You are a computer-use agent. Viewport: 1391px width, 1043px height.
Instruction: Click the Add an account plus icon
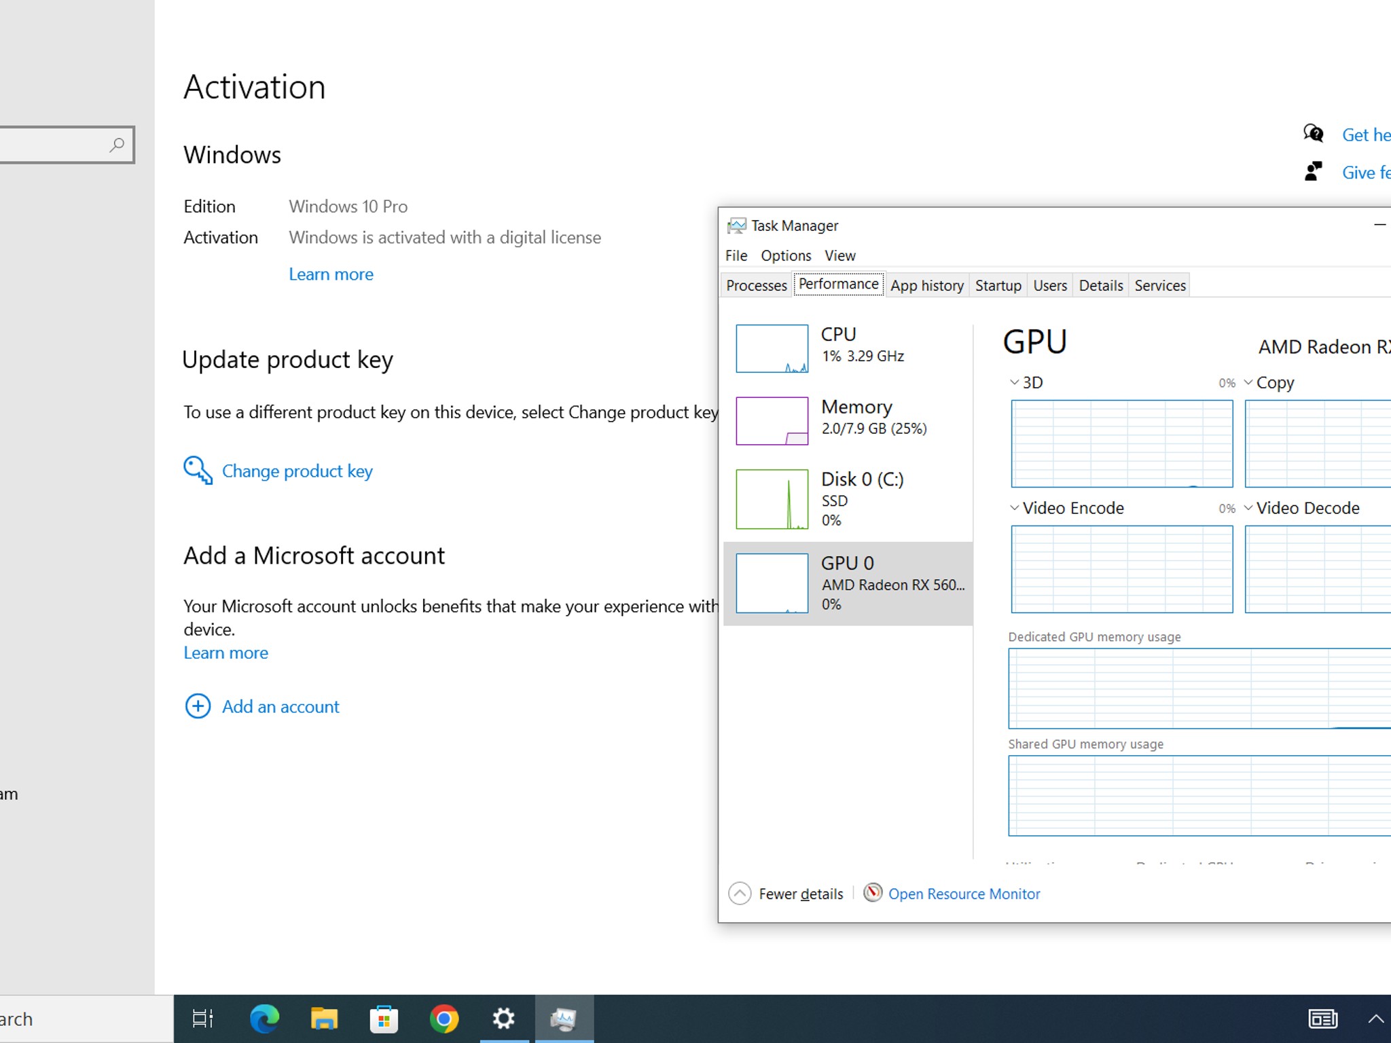tap(198, 706)
